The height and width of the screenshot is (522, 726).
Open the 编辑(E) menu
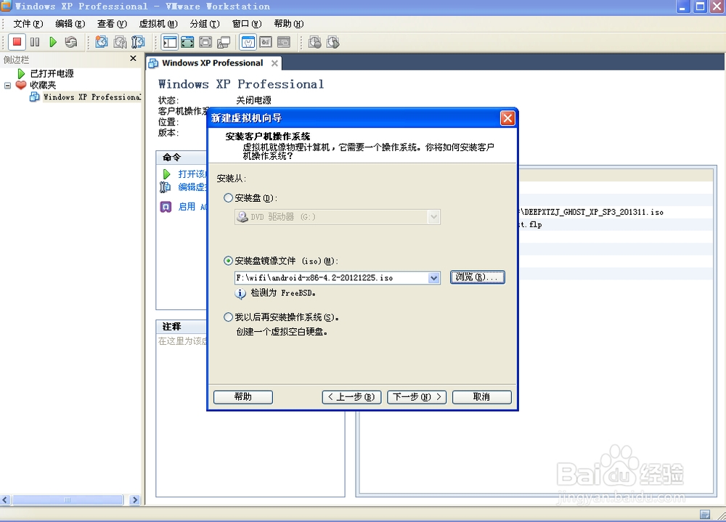coord(70,24)
